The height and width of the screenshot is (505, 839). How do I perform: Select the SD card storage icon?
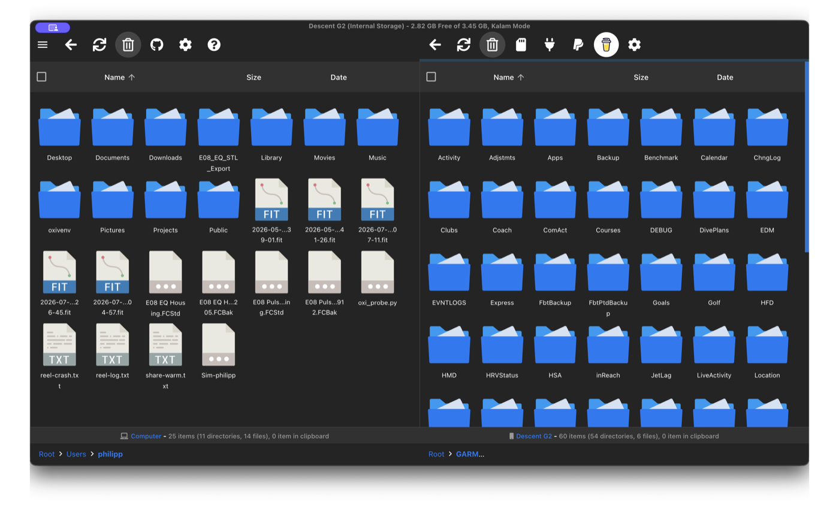click(521, 44)
